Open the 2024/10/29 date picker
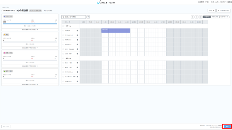Image resolution: width=232 pixels, height=130 pixels. tap(9, 11)
